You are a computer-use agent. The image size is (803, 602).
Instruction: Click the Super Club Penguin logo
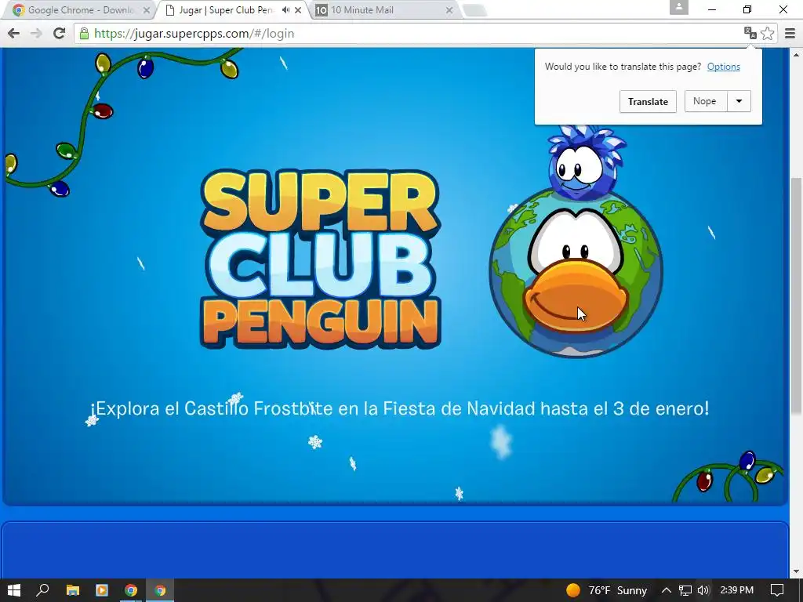coord(320,260)
